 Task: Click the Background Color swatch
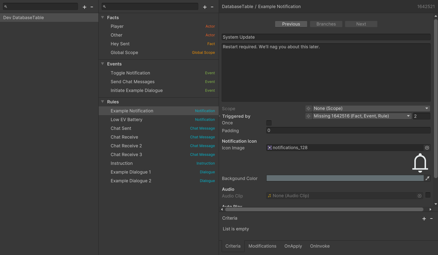tap(345, 178)
